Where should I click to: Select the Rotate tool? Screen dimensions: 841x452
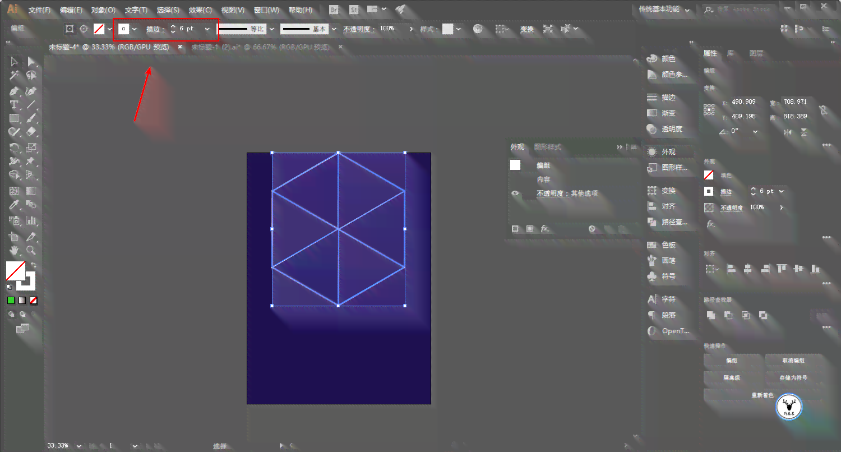point(15,148)
